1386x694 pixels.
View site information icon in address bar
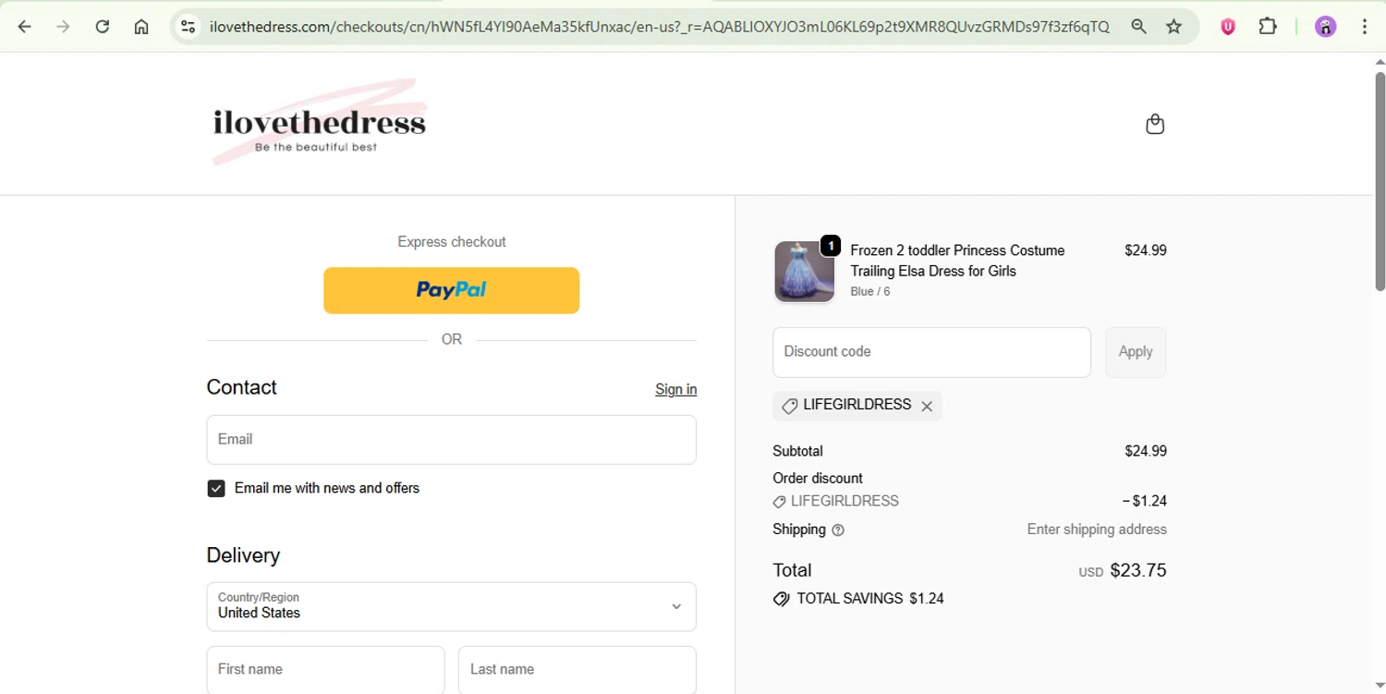point(188,27)
